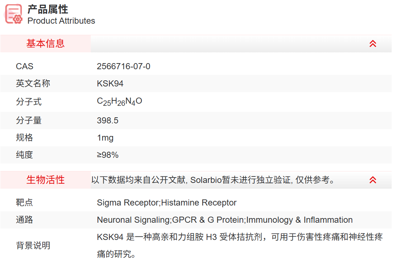Screen dimensions: 396x269
Task: Click the 靶点 row label
Action: coord(24,203)
